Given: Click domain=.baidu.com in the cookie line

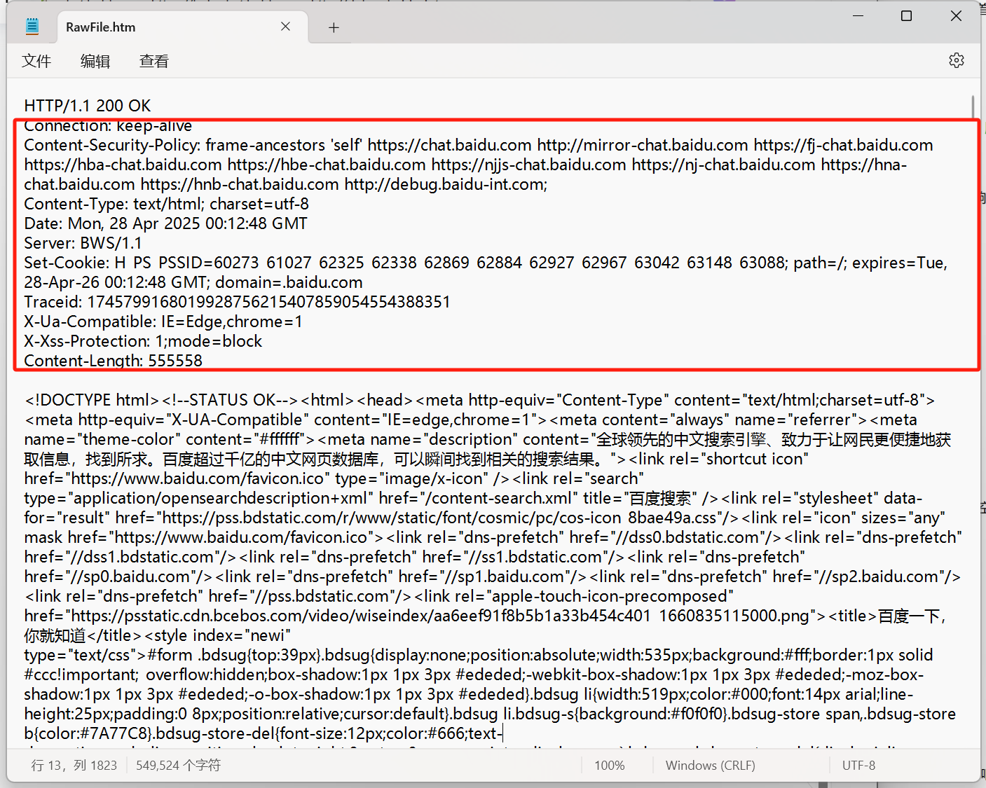Looking at the screenshot, I should click(x=289, y=282).
